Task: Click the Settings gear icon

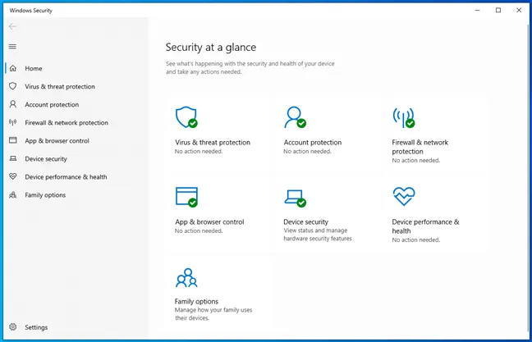Action: (13, 326)
